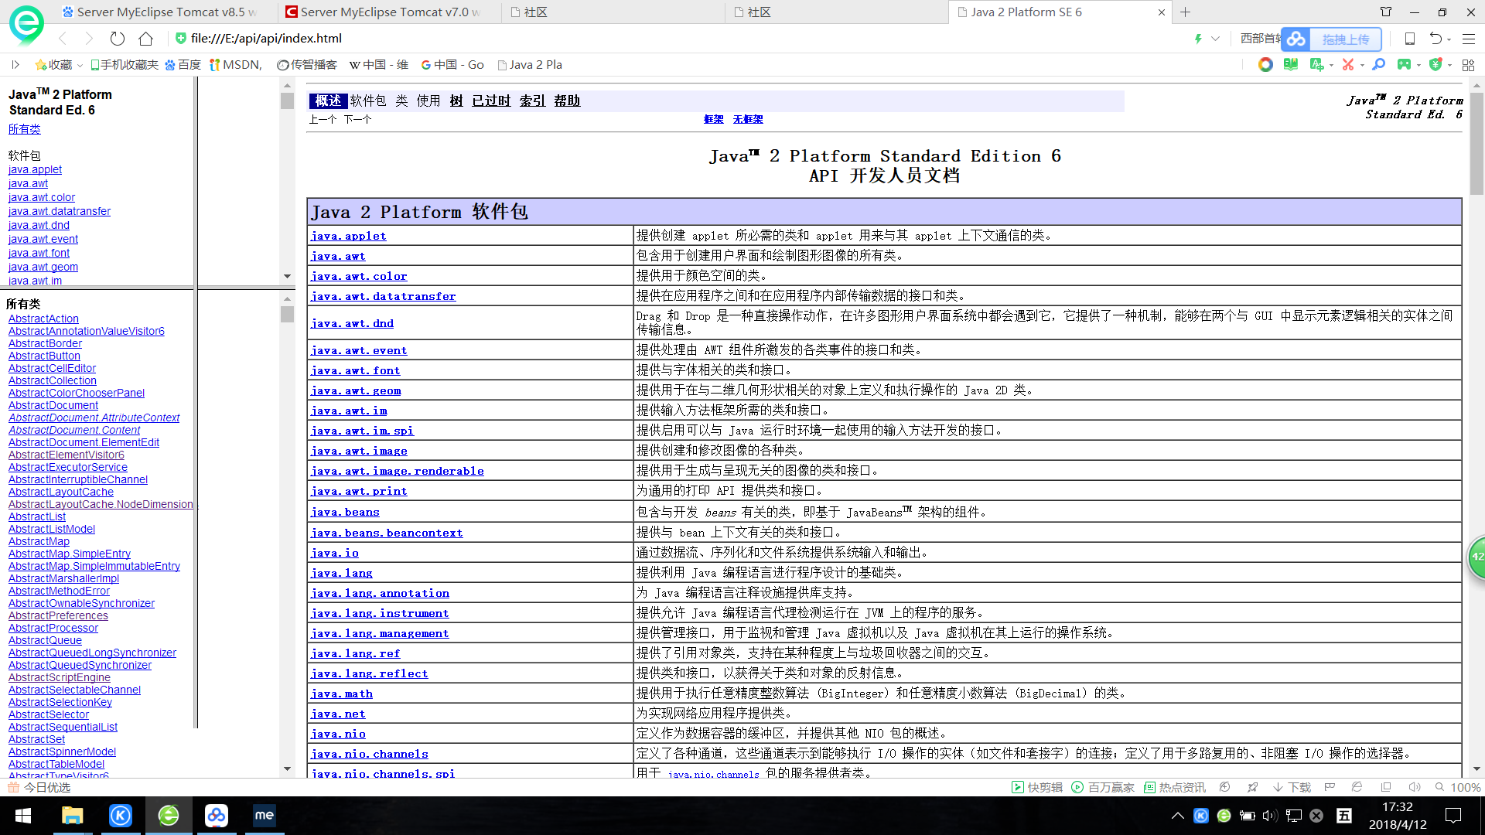
Task: Close the Java 2 Platform SE 6 tab
Action: [1161, 12]
